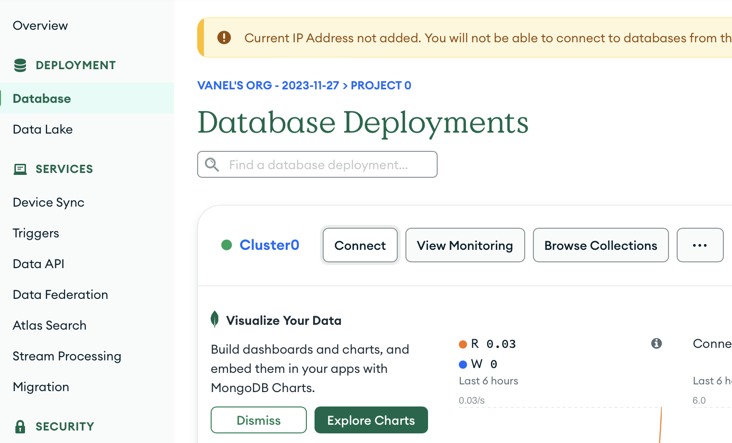Viewport: 732px width, 443px height.
Task: Click the Current IP Address warning text
Action: coord(488,38)
